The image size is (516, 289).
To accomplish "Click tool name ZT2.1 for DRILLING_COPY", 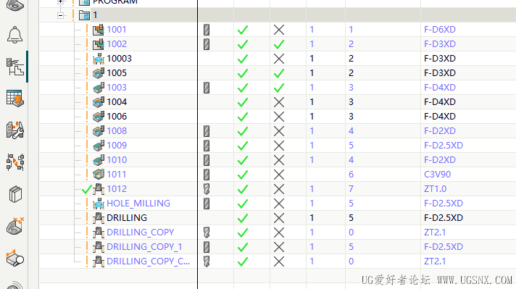I will pyautogui.click(x=435, y=232).
